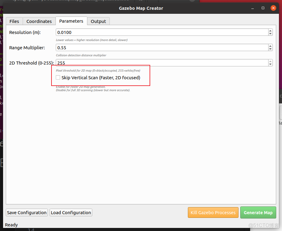Click the 'Resolution (m):' label
This screenshot has width=282, height=231.
pos(25,32)
